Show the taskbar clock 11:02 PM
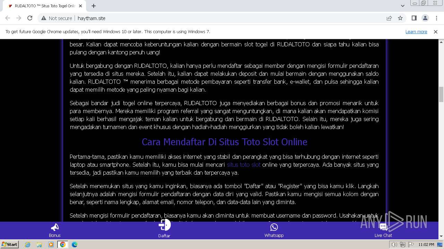 (x=426, y=245)
